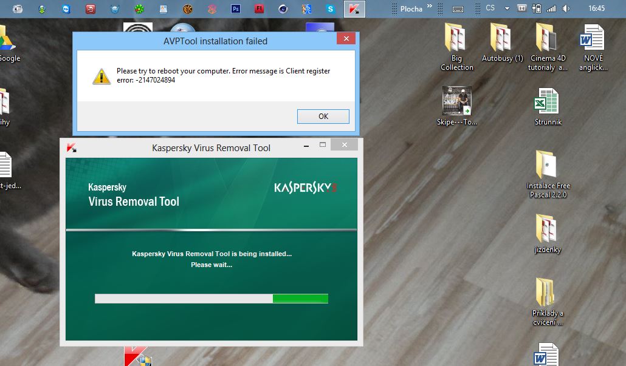626x366 pixels.
Task: Expand the Plocha toolbar chevron
Action: (430, 6)
